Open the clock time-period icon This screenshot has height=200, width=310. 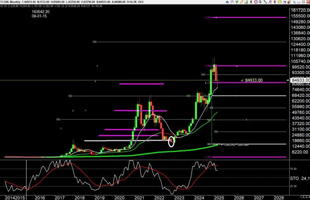[x=255, y=2]
